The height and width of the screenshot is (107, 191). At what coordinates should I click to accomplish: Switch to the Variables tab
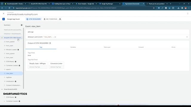pos(73,47)
